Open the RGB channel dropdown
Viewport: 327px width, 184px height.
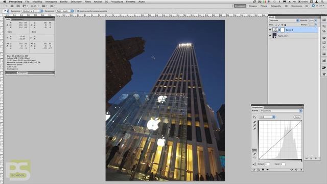[x=267, y=117]
